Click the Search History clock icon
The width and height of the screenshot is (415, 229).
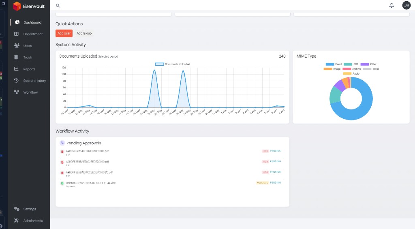[16, 81]
